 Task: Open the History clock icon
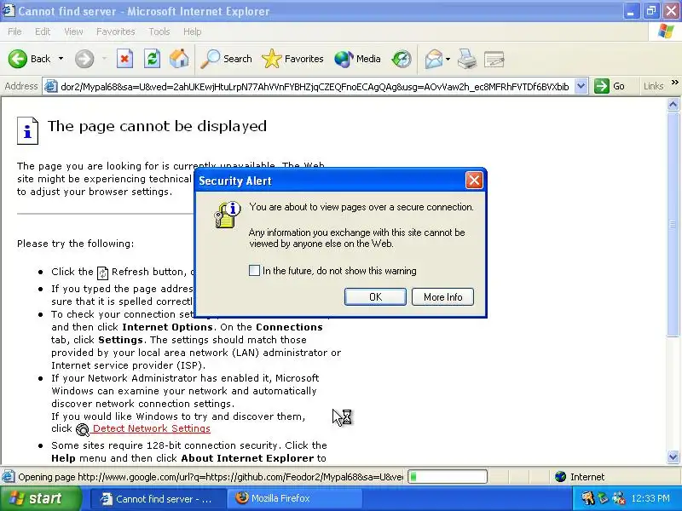(x=401, y=59)
